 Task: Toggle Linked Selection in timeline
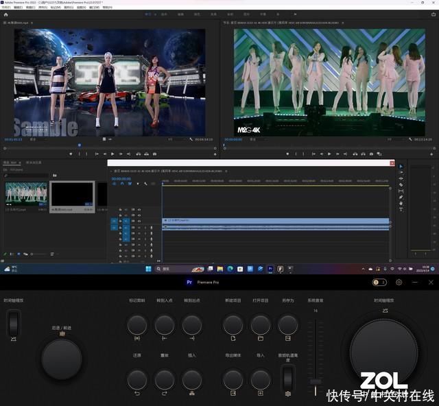coord(130,184)
